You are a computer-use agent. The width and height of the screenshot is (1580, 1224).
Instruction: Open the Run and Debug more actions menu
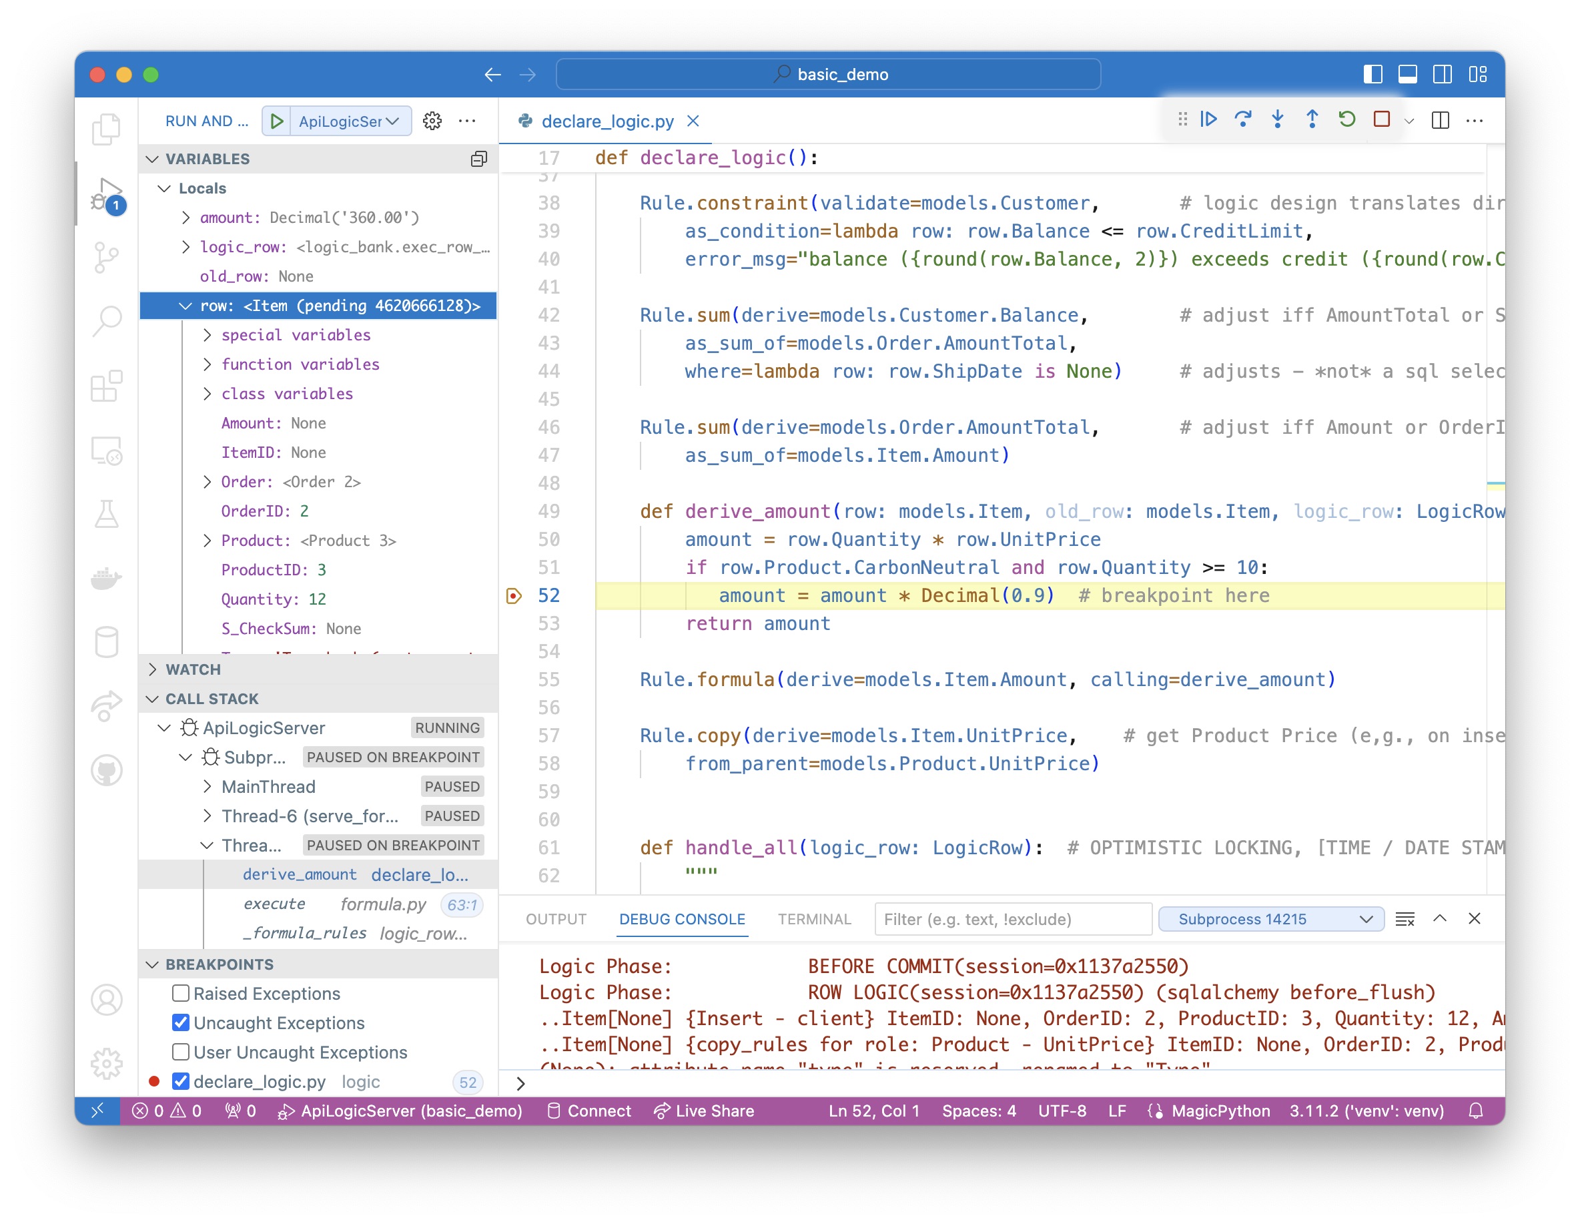(467, 121)
